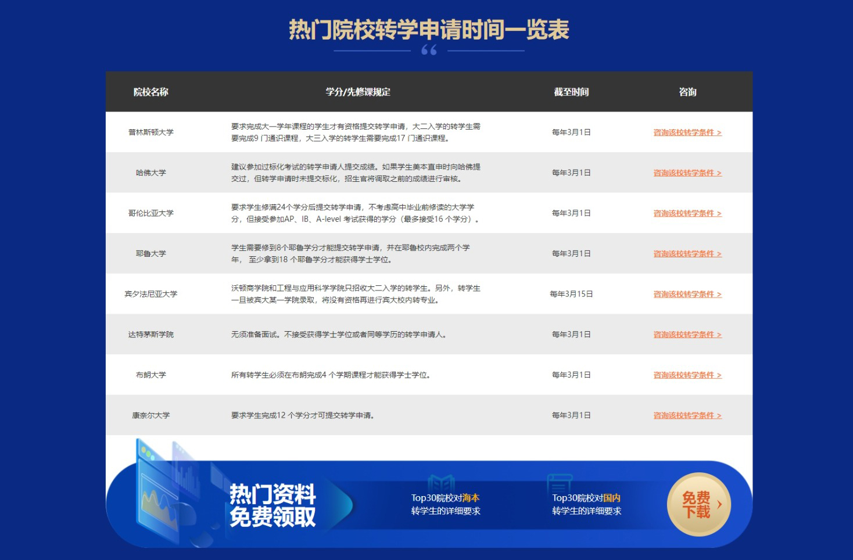Open the Columbia (哥伦比亚大学) transfer conditions link
Image resolution: width=853 pixels, height=560 pixels.
pyautogui.click(x=687, y=213)
